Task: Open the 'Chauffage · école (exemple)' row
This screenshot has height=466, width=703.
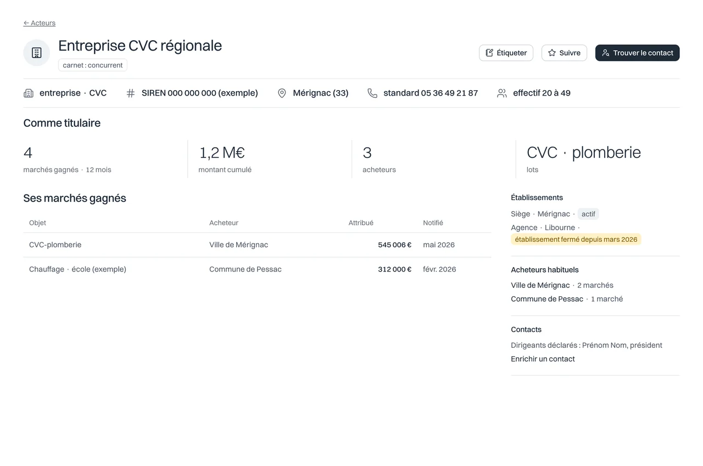Action: point(257,269)
